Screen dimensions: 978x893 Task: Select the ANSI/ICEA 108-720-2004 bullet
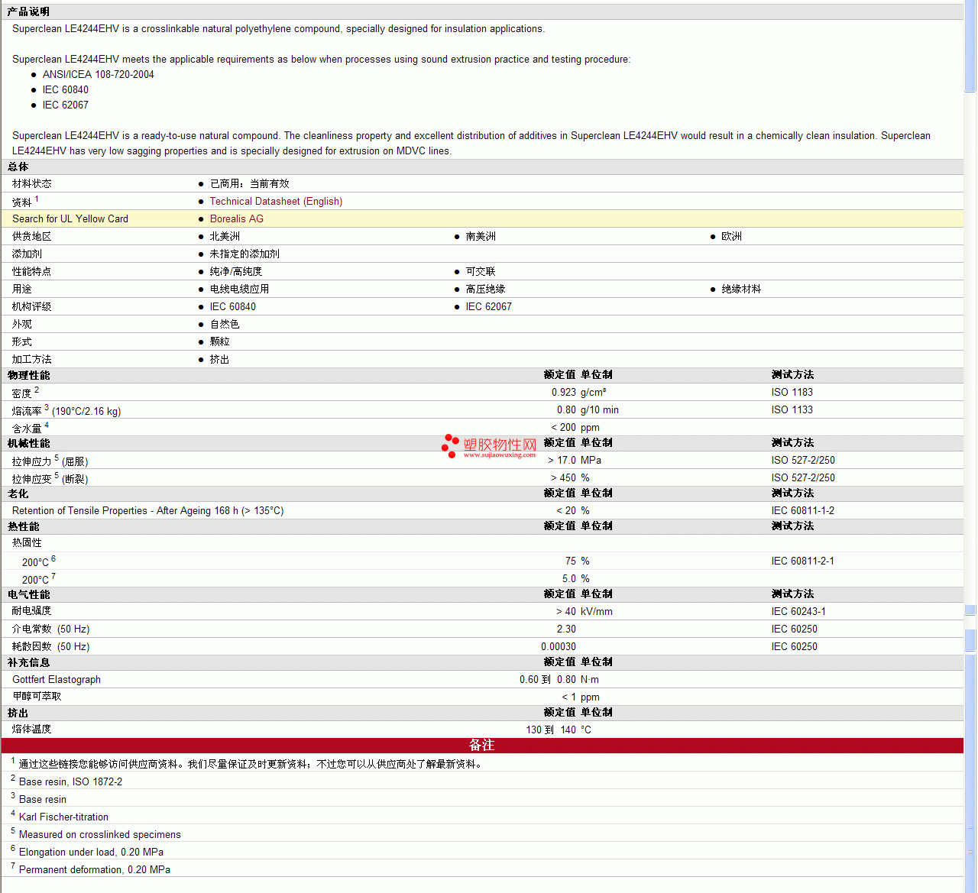tap(99, 75)
